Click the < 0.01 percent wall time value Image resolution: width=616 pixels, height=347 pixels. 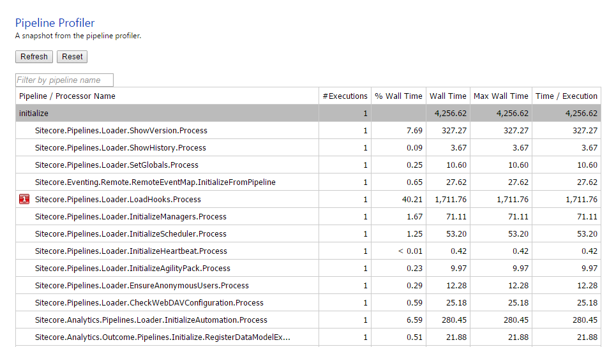click(410, 251)
